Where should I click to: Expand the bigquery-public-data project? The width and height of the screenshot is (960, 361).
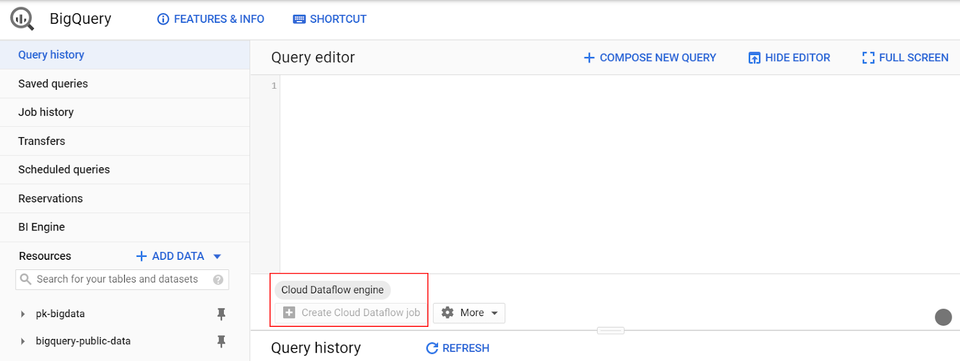tap(23, 341)
